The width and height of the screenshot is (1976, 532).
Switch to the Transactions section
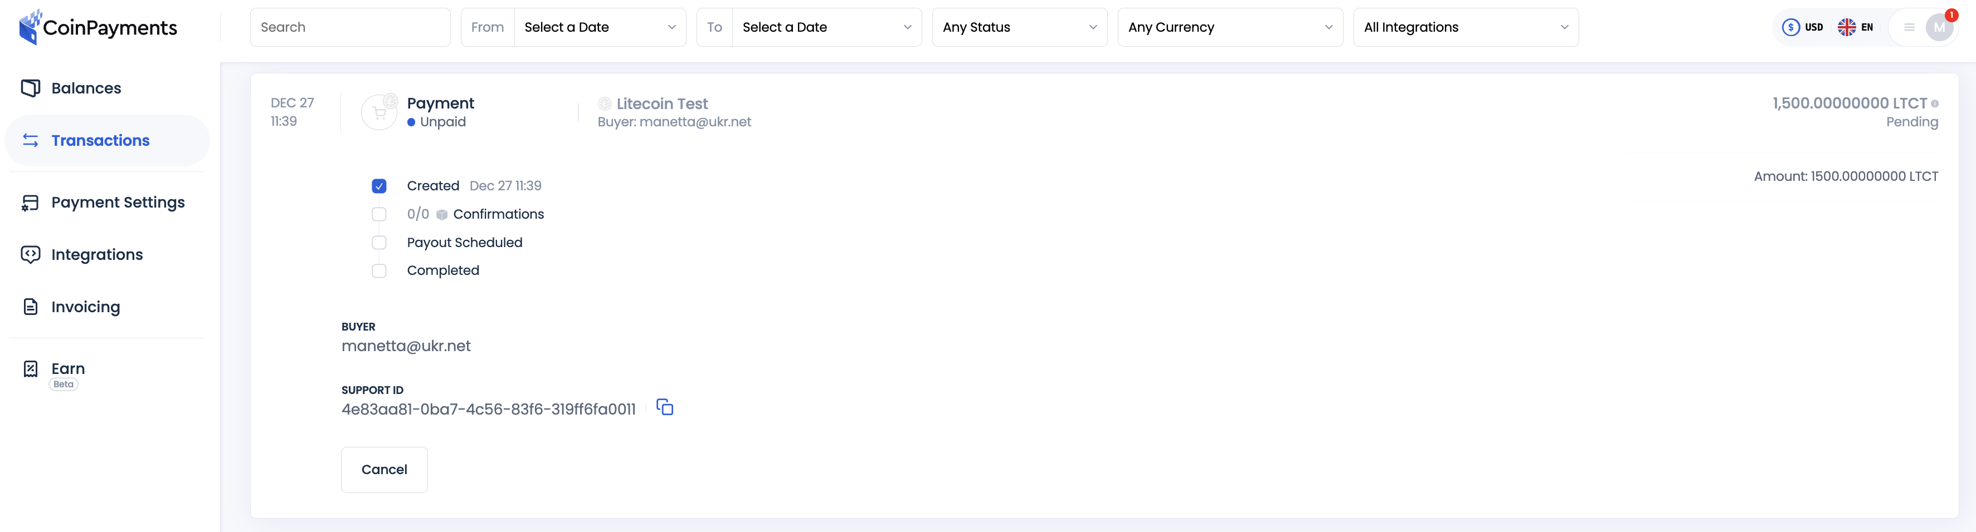(x=100, y=140)
